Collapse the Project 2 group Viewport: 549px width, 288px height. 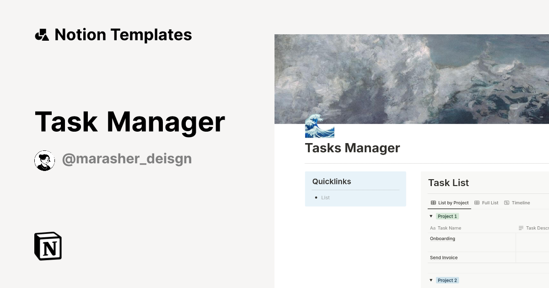pyautogui.click(x=431, y=280)
